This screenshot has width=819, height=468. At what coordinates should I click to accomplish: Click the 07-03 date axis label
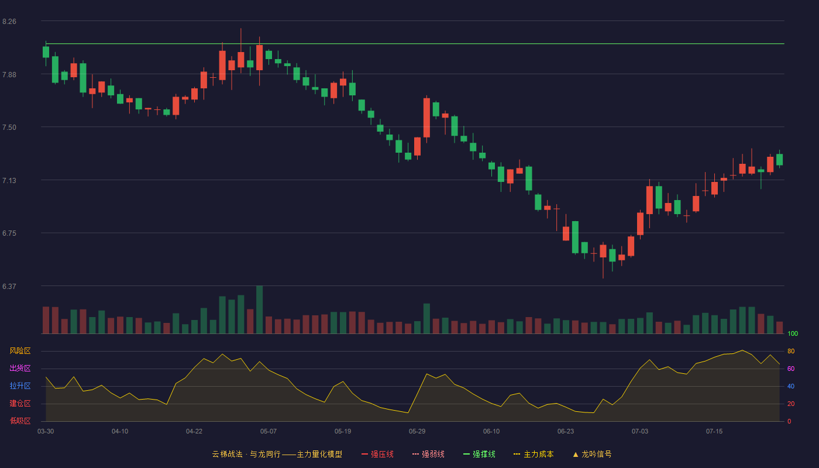(640, 431)
